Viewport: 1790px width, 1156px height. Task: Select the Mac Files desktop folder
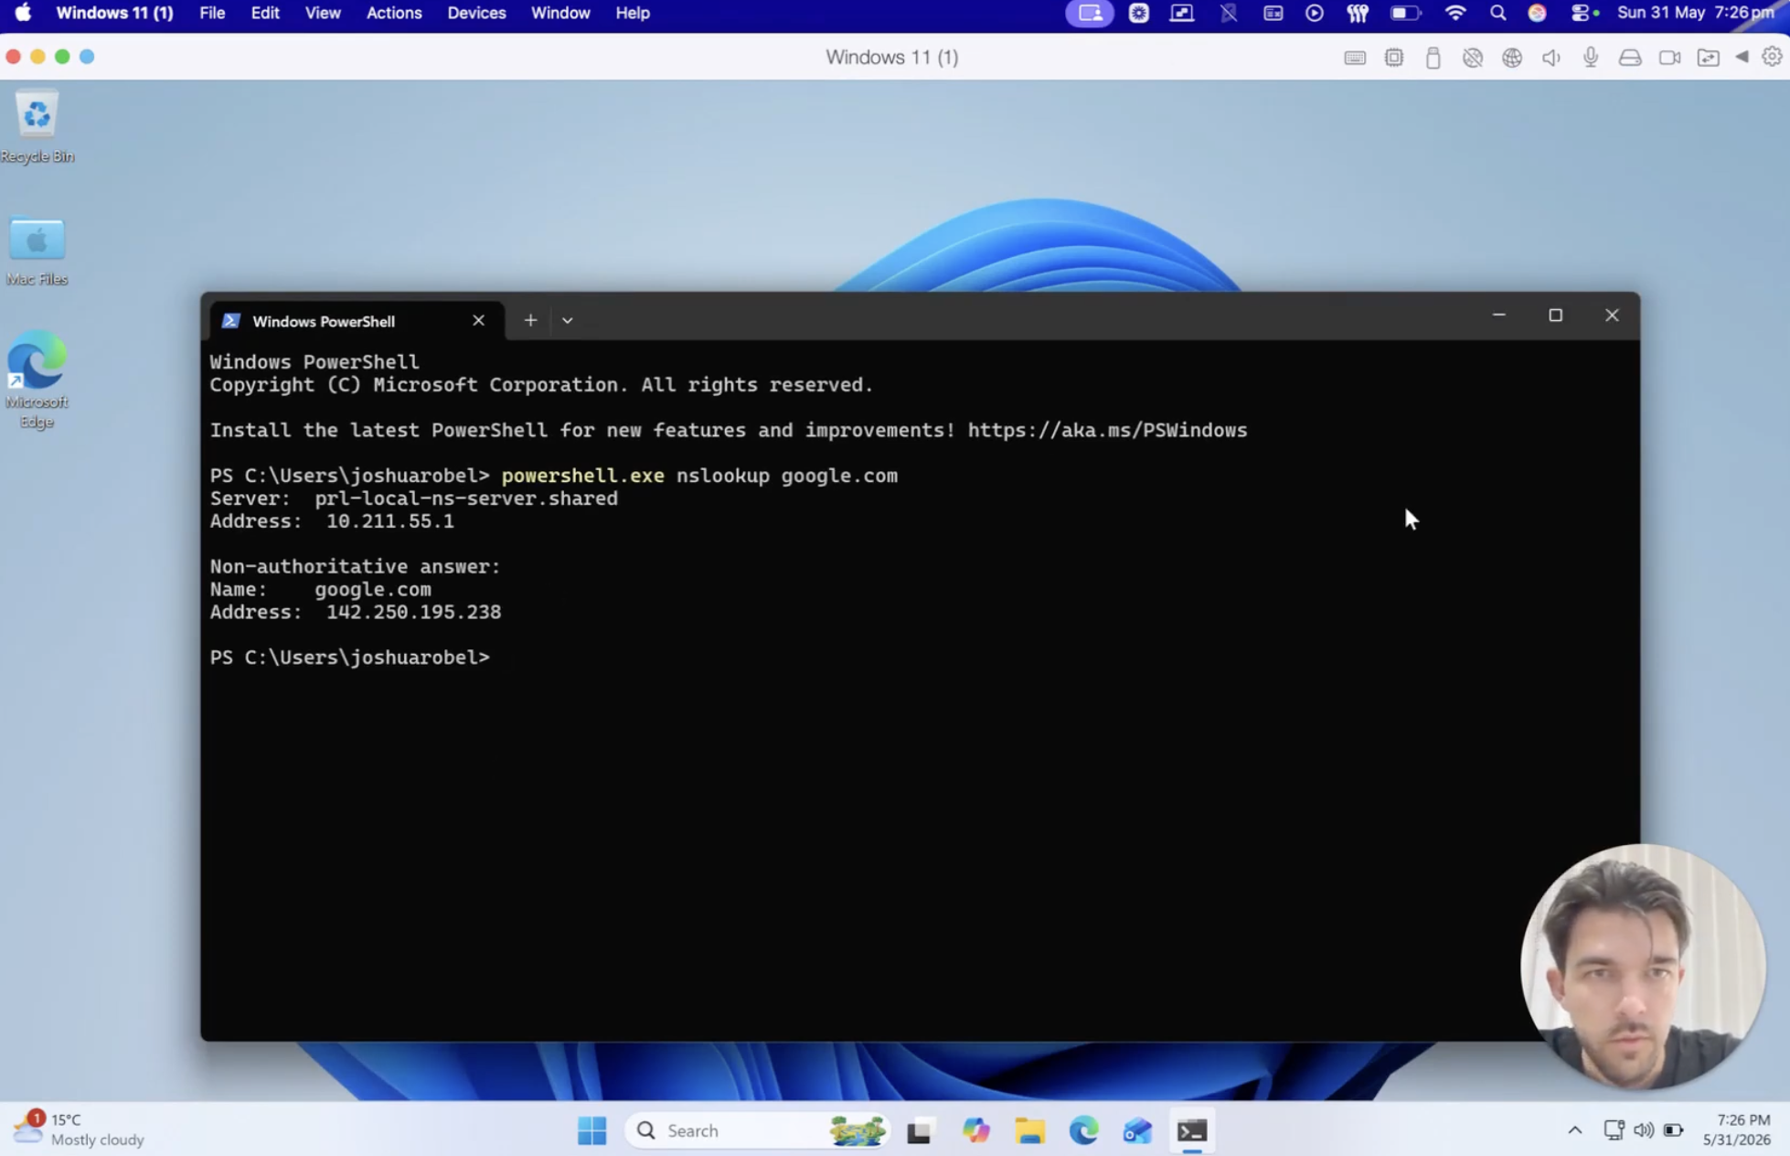coord(37,251)
